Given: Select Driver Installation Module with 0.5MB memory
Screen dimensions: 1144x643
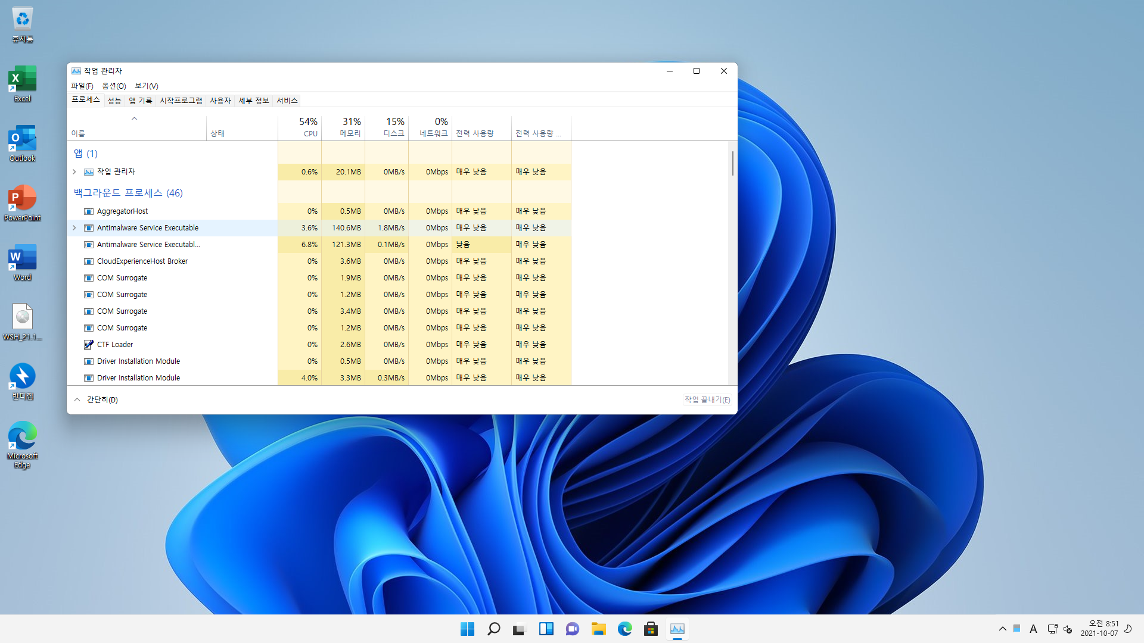Looking at the screenshot, I should coord(319,361).
